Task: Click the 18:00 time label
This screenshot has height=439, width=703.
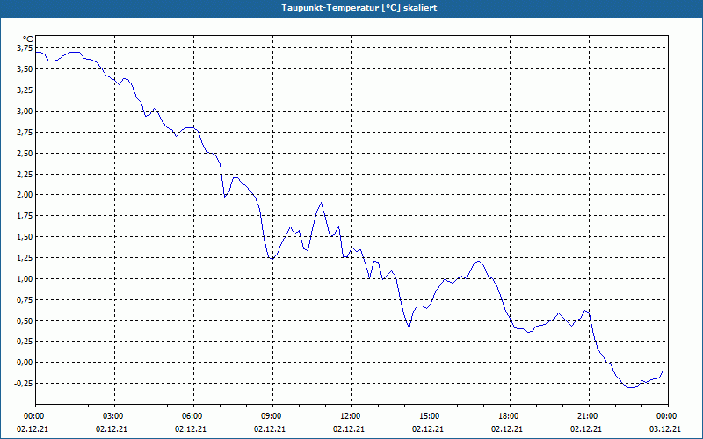Action: coord(510,416)
